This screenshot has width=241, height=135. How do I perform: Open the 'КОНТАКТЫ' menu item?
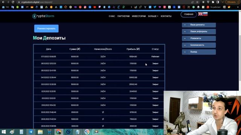tap(166, 16)
